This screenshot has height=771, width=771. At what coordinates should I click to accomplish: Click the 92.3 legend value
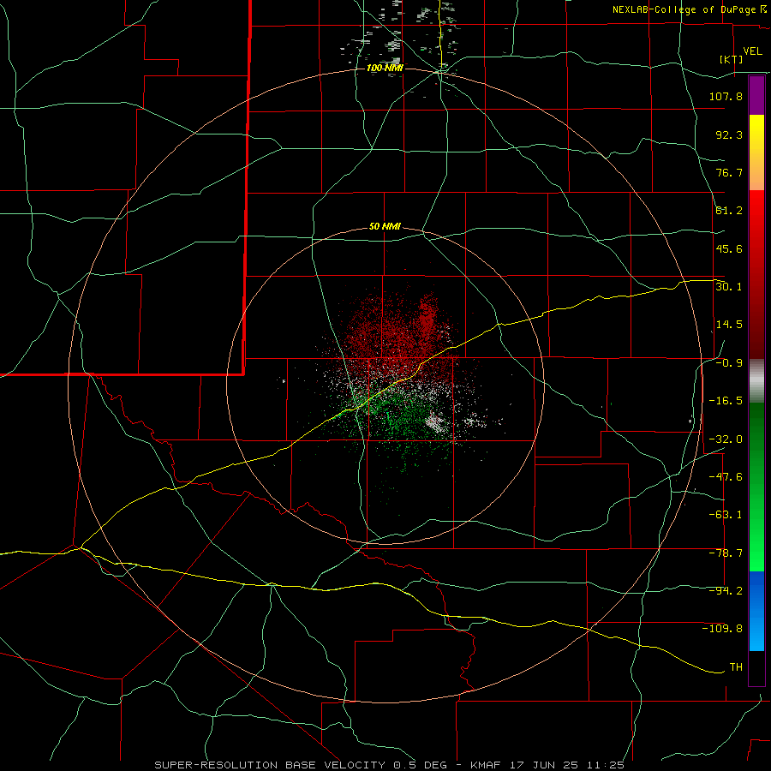click(729, 134)
